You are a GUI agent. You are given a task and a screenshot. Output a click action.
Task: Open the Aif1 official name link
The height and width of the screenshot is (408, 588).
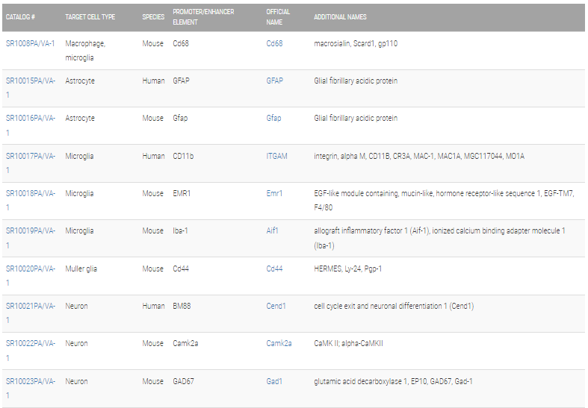272,230
